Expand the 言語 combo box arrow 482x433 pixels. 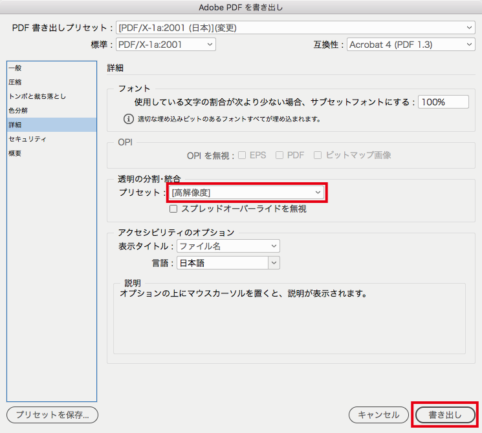[x=274, y=263]
